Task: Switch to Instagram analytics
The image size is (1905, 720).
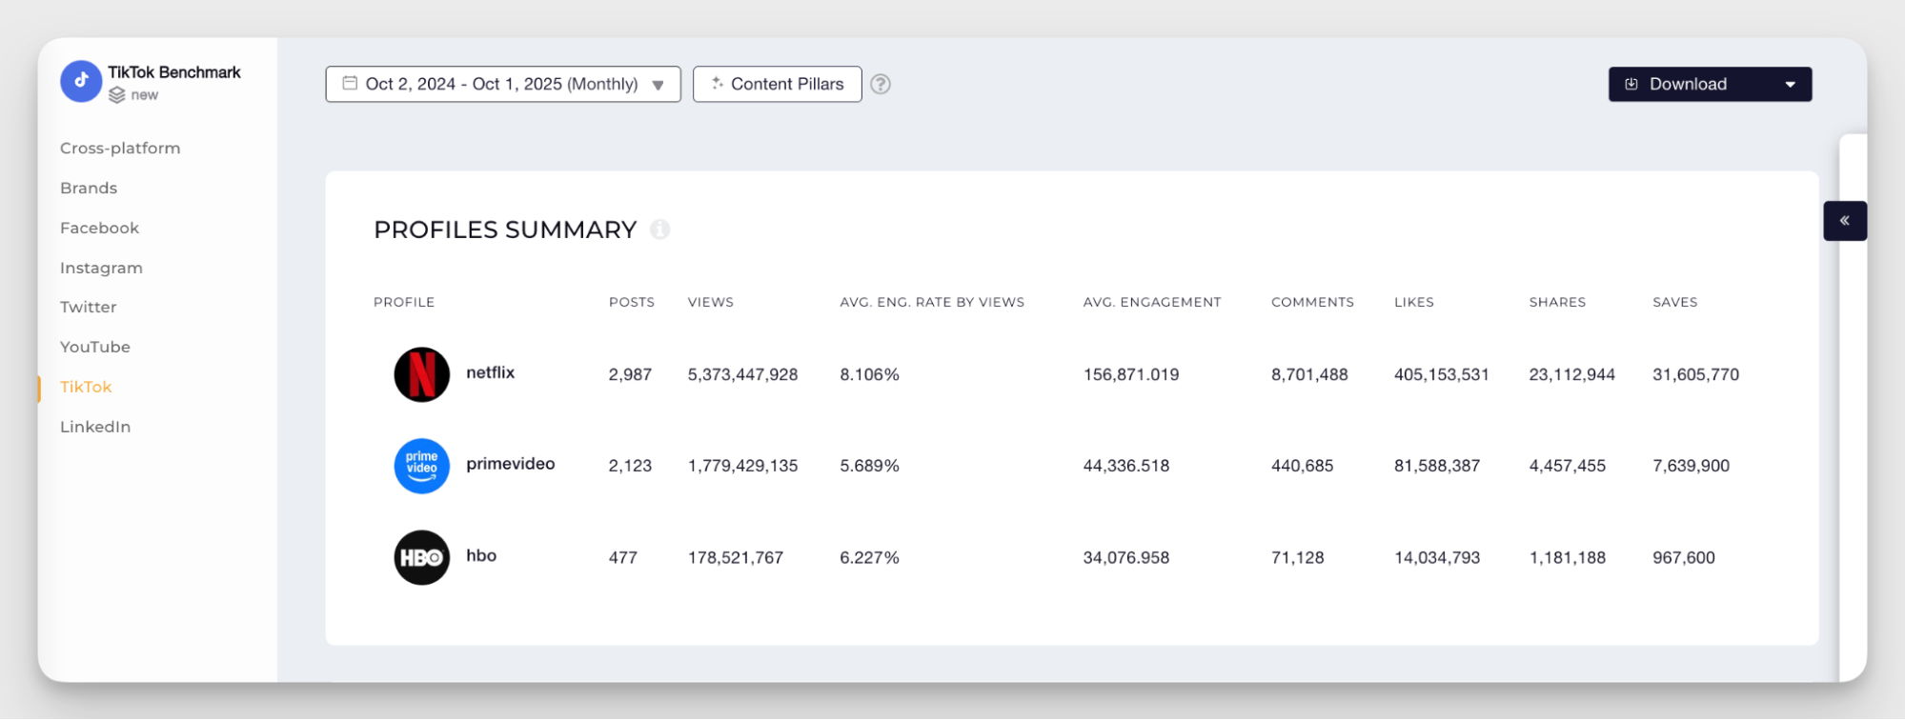Action: tap(101, 268)
